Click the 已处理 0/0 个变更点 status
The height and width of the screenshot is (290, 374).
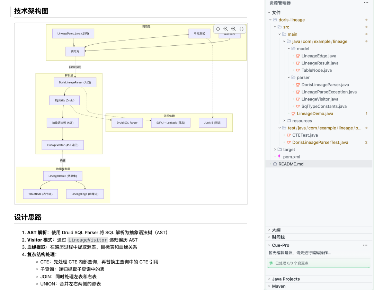tap(292, 263)
